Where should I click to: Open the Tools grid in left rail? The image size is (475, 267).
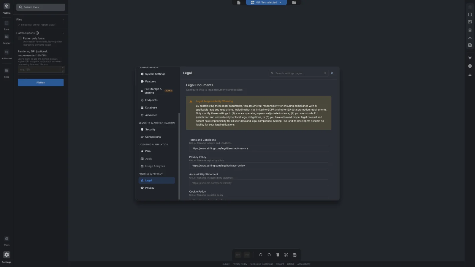(7, 23)
